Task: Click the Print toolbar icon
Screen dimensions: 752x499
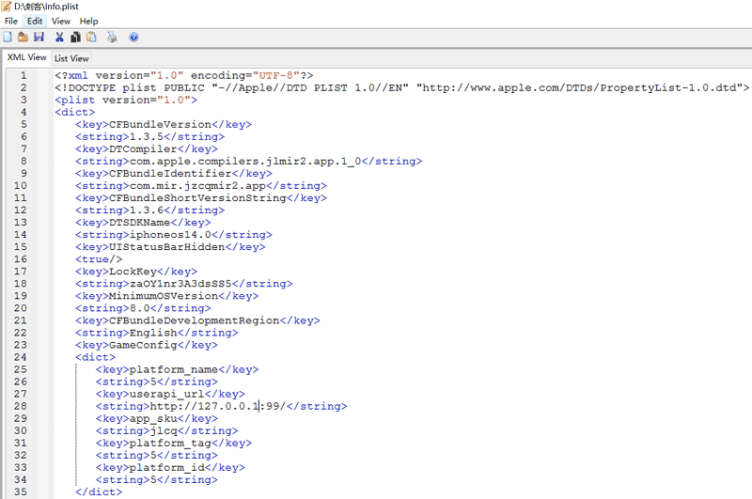Action: click(112, 38)
